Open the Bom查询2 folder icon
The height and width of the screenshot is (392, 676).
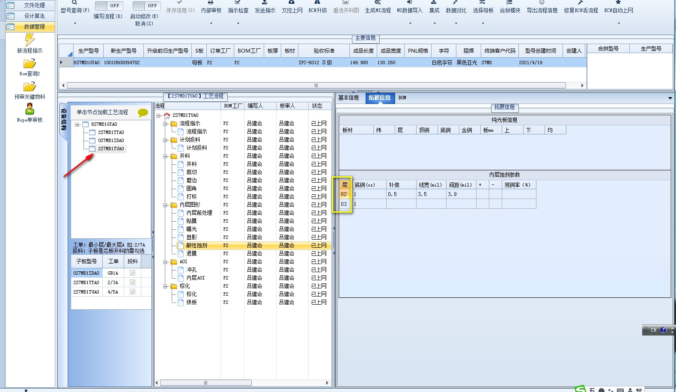30,64
